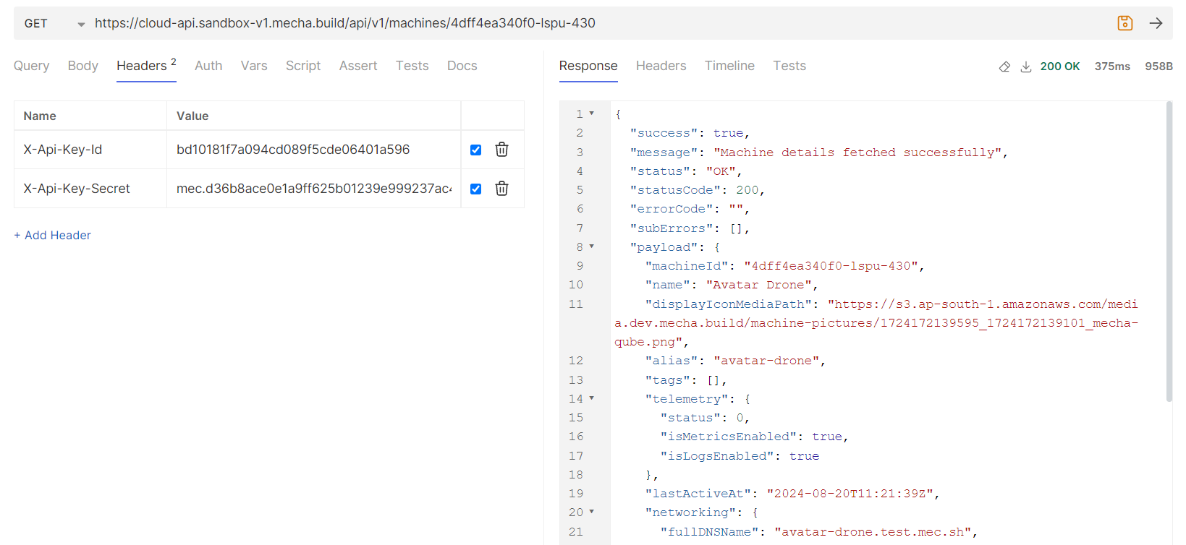Select the request Headers tab
The width and height of the screenshot is (1186, 545).
pyautogui.click(x=146, y=66)
